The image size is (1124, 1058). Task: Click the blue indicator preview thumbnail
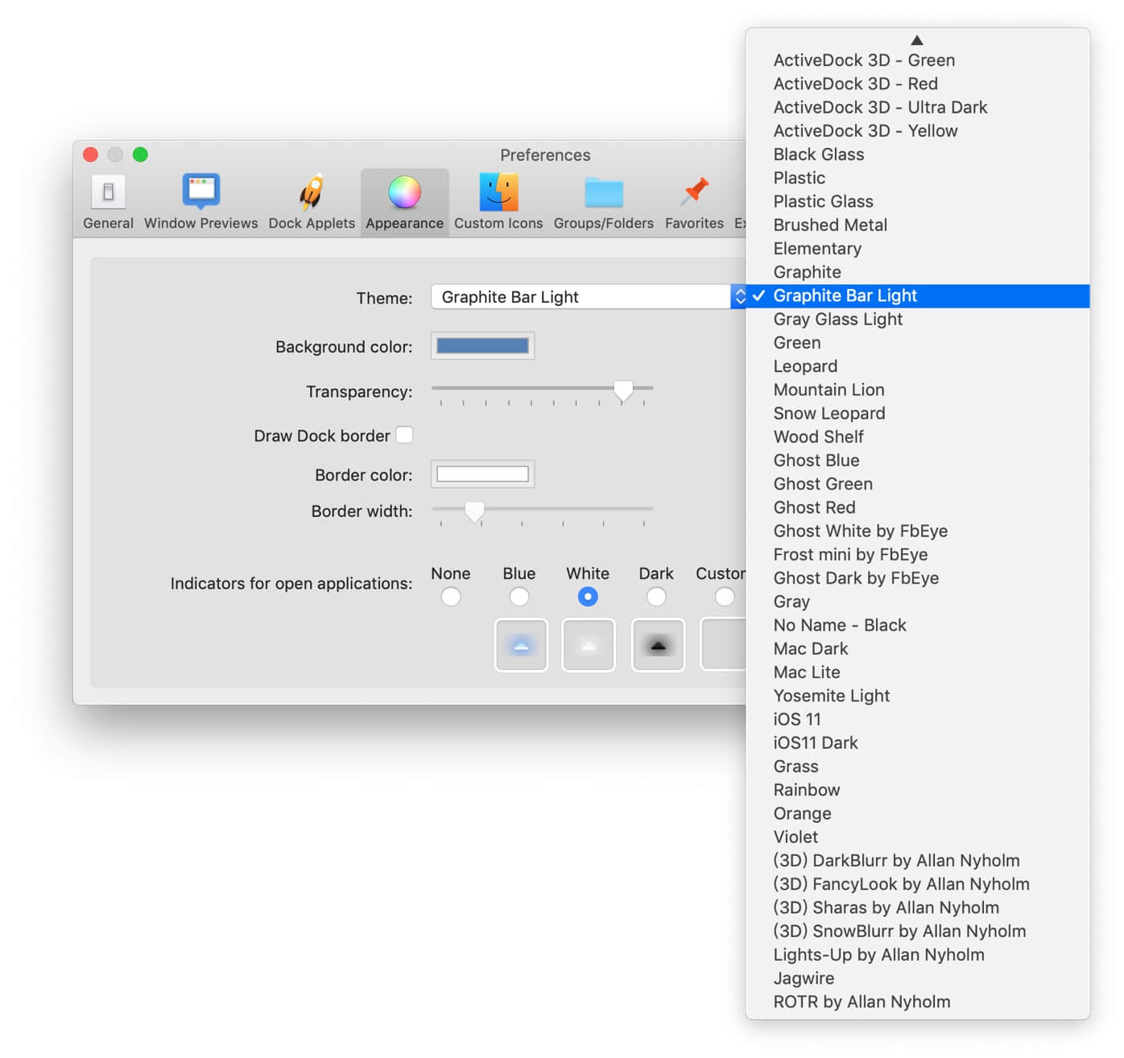(x=521, y=645)
